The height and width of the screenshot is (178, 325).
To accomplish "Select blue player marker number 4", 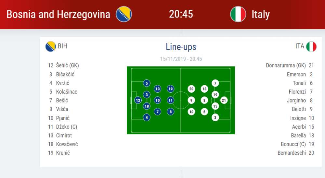I will pyautogui.click(x=147, y=117).
